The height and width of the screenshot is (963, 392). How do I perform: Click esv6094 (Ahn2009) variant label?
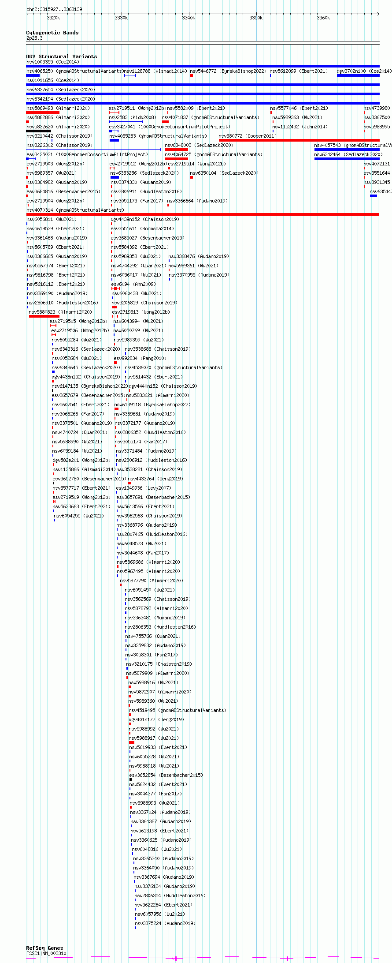point(133,284)
